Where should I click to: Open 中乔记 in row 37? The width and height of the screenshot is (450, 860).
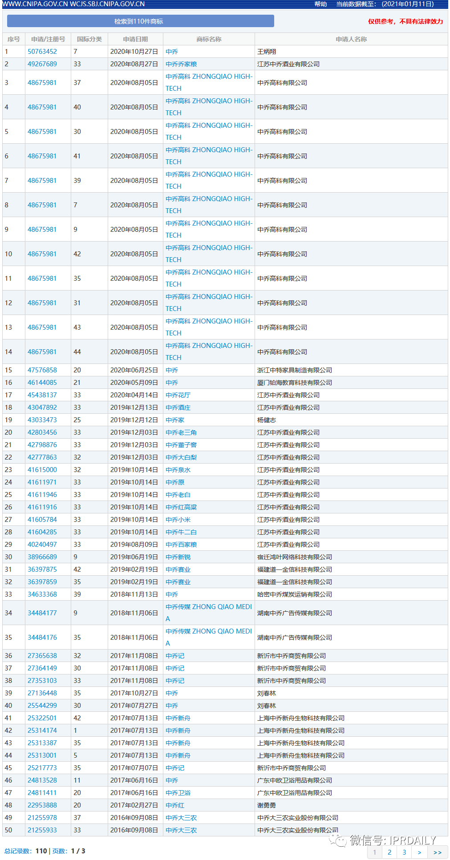tap(175, 668)
